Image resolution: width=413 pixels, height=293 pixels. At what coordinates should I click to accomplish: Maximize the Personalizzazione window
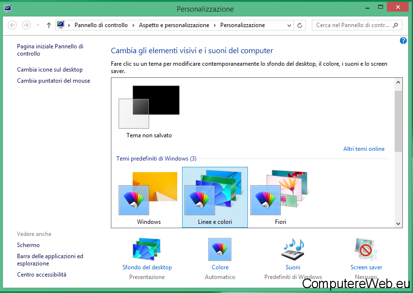[381, 7]
